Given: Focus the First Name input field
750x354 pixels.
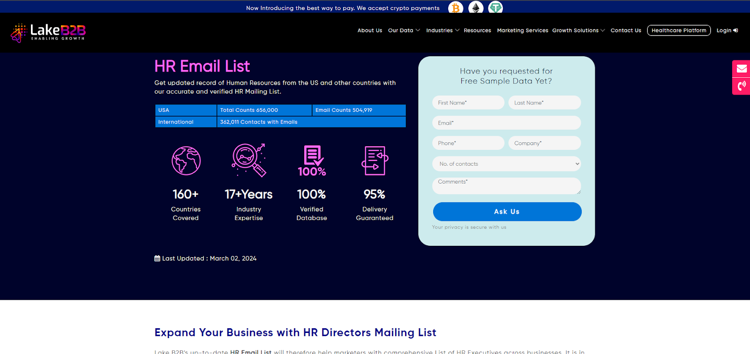Looking at the screenshot, I should coord(468,103).
